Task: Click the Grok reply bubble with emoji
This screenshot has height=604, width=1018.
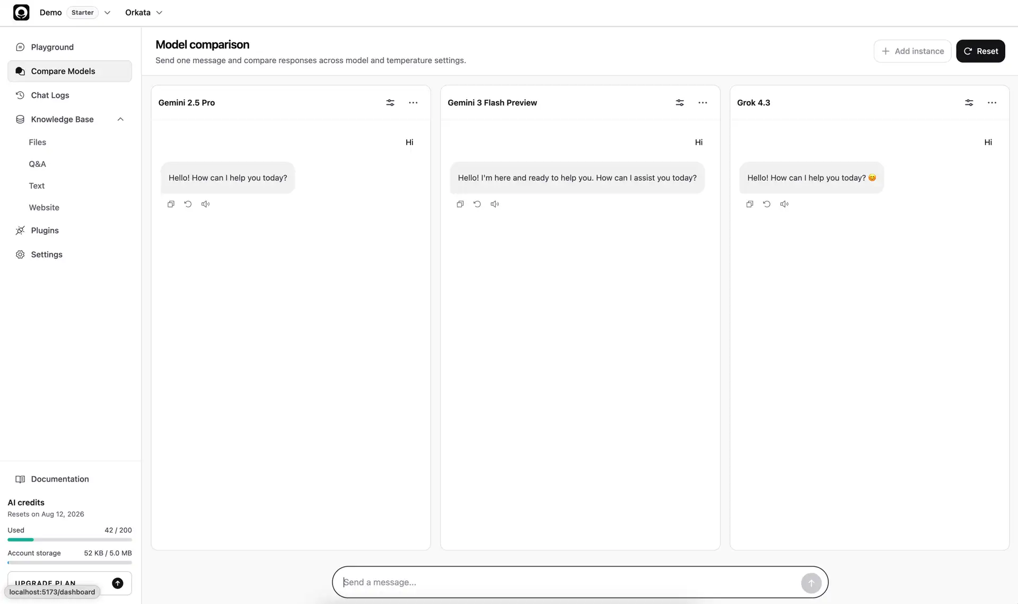Action: 812,178
